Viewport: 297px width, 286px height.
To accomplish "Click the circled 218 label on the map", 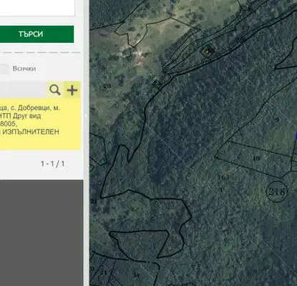I will pyautogui.click(x=276, y=192).
